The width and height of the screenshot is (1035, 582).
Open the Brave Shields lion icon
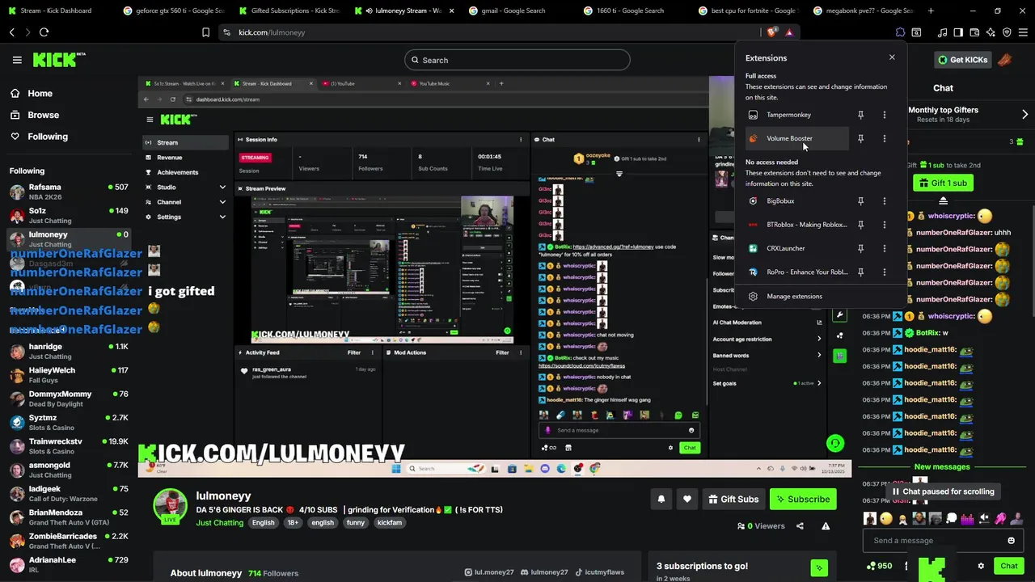click(x=772, y=32)
